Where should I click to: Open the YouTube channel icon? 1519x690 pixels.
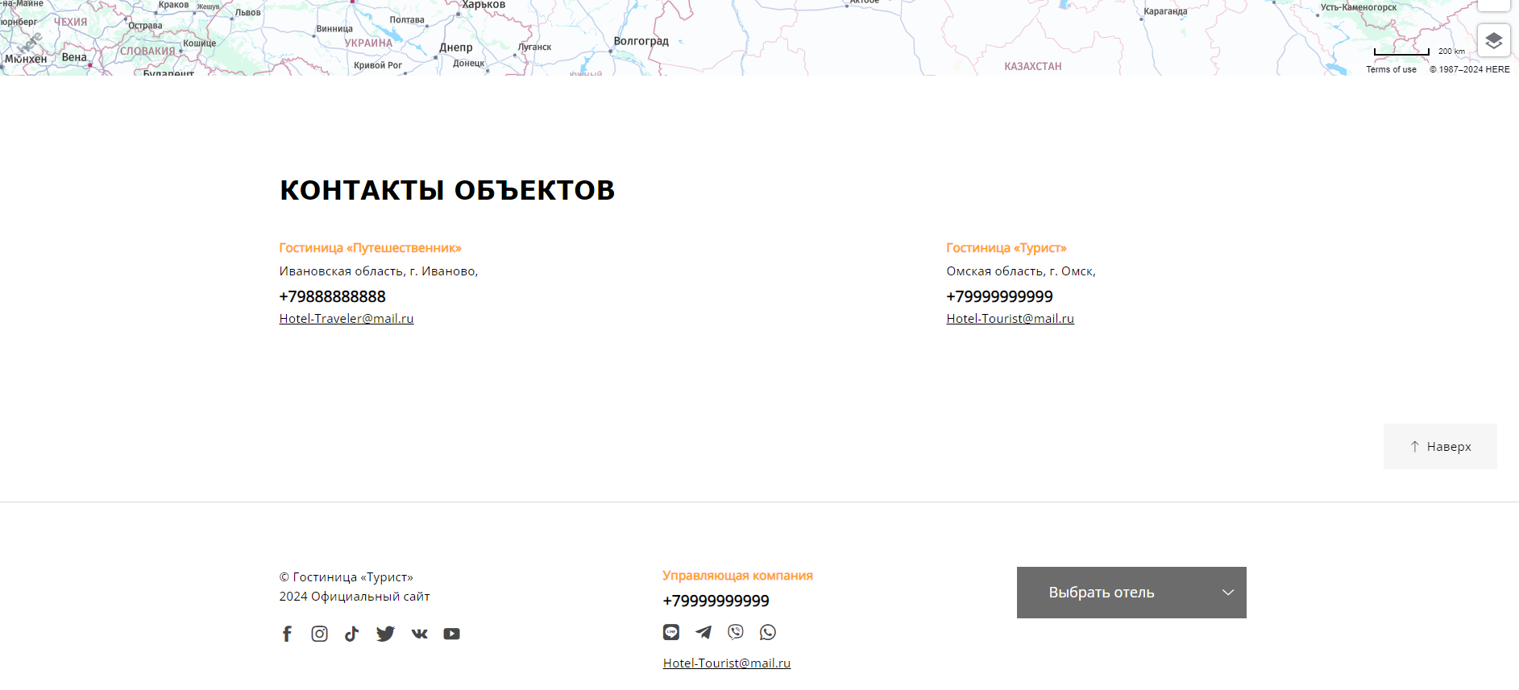[x=452, y=634]
